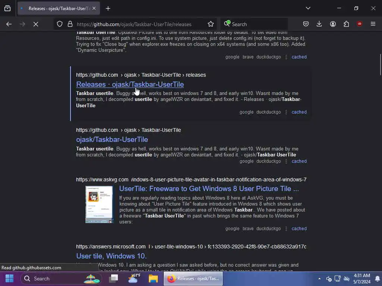Open a new browser tab
Screen dimensions: 382x286
pyautogui.click(x=108, y=9)
